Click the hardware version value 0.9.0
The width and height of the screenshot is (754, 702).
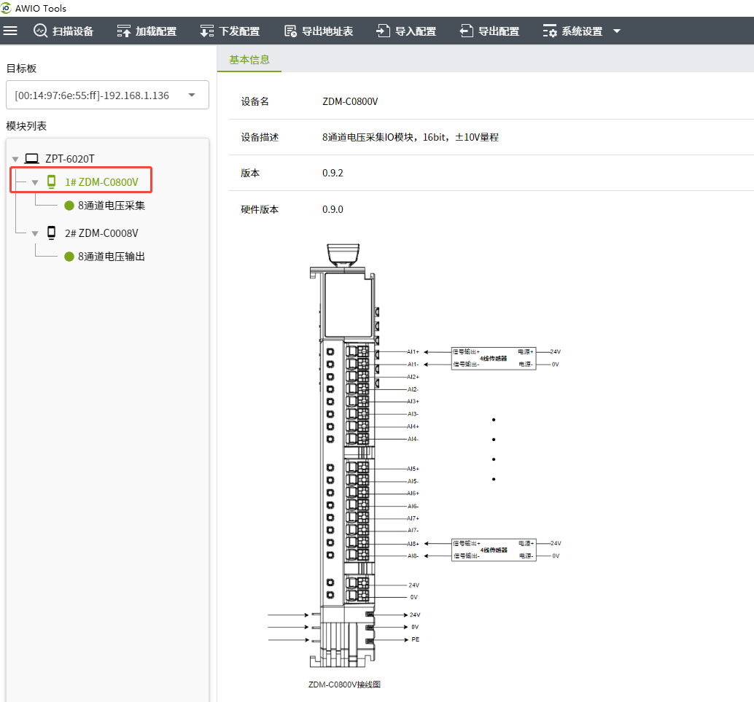pos(333,210)
